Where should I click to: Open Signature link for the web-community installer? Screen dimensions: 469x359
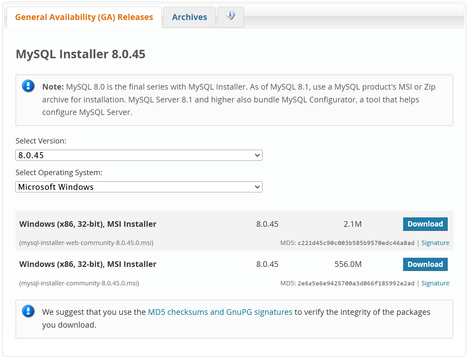(x=435, y=243)
